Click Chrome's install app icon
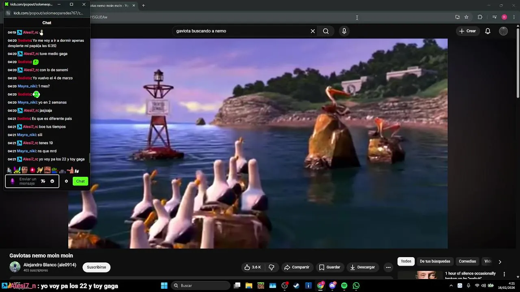Image resolution: width=520 pixels, height=292 pixels. (457, 17)
